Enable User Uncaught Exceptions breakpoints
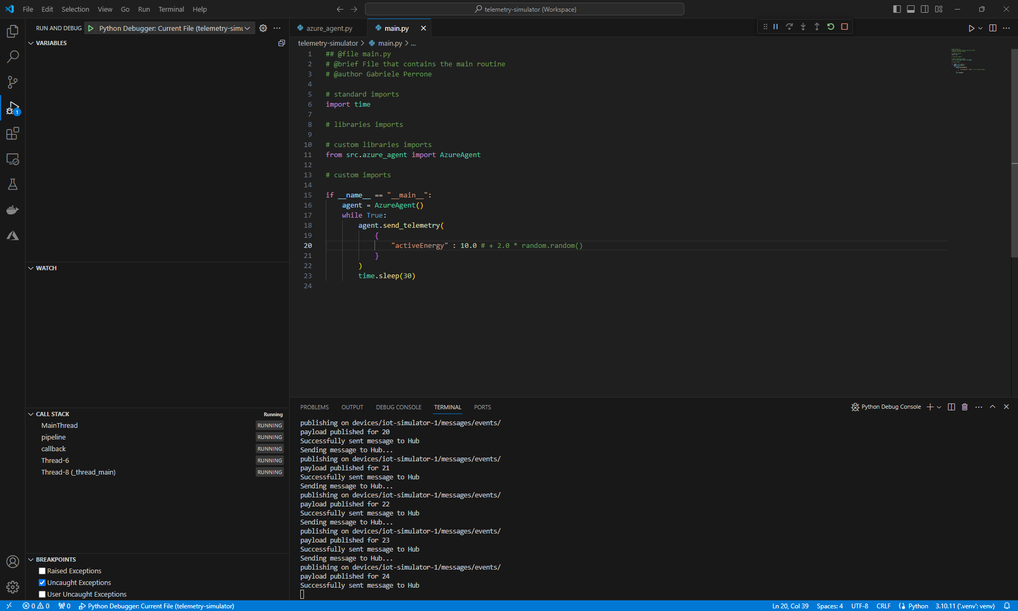Image resolution: width=1018 pixels, height=611 pixels. (x=42, y=594)
